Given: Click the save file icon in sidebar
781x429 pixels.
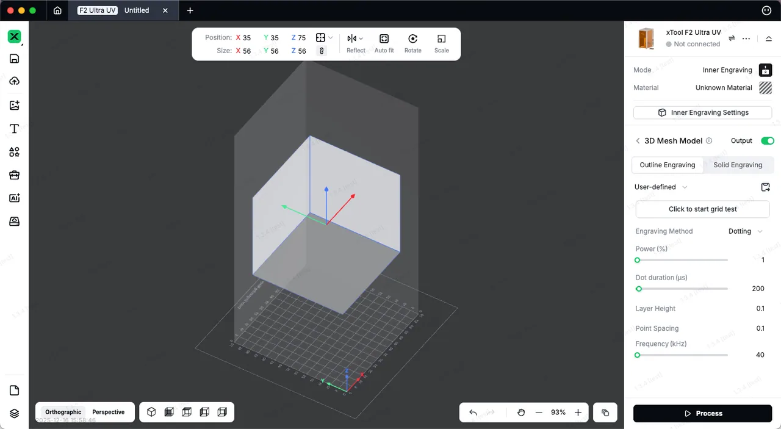Looking at the screenshot, I should pyautogui.click(x=14, y=59).
